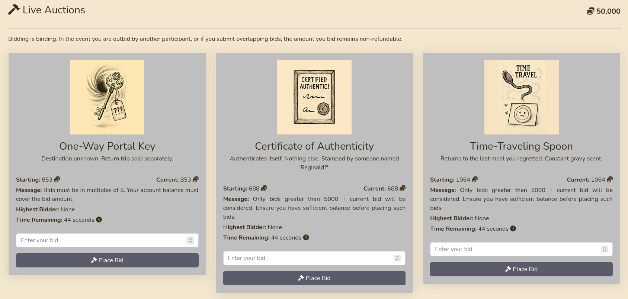Click the gavel icon beside Live Auctions
628x299 pixels.
14,10
